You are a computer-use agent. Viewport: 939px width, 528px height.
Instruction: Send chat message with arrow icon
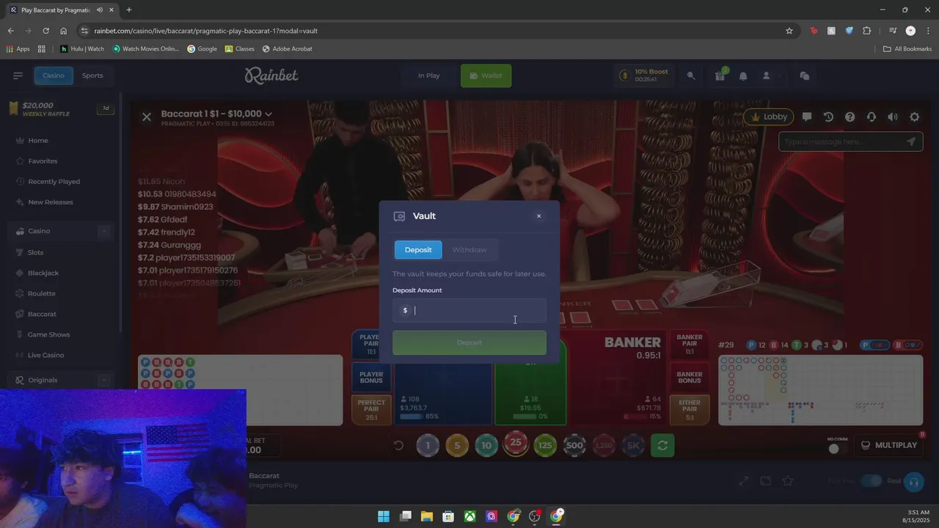[x=911, y=142]
